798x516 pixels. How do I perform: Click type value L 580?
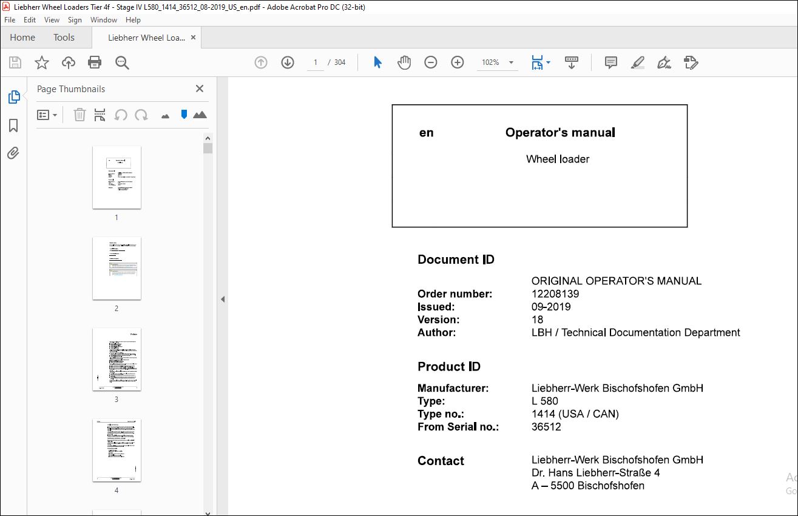(x=545, y=401)
